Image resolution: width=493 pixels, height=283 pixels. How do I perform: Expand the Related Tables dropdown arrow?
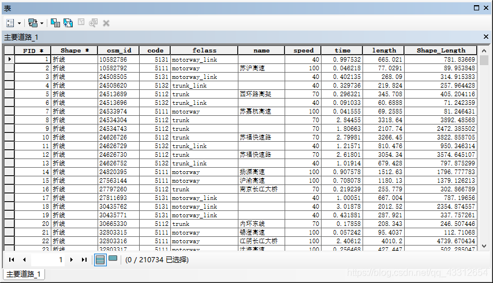click(x=42, y=23)
